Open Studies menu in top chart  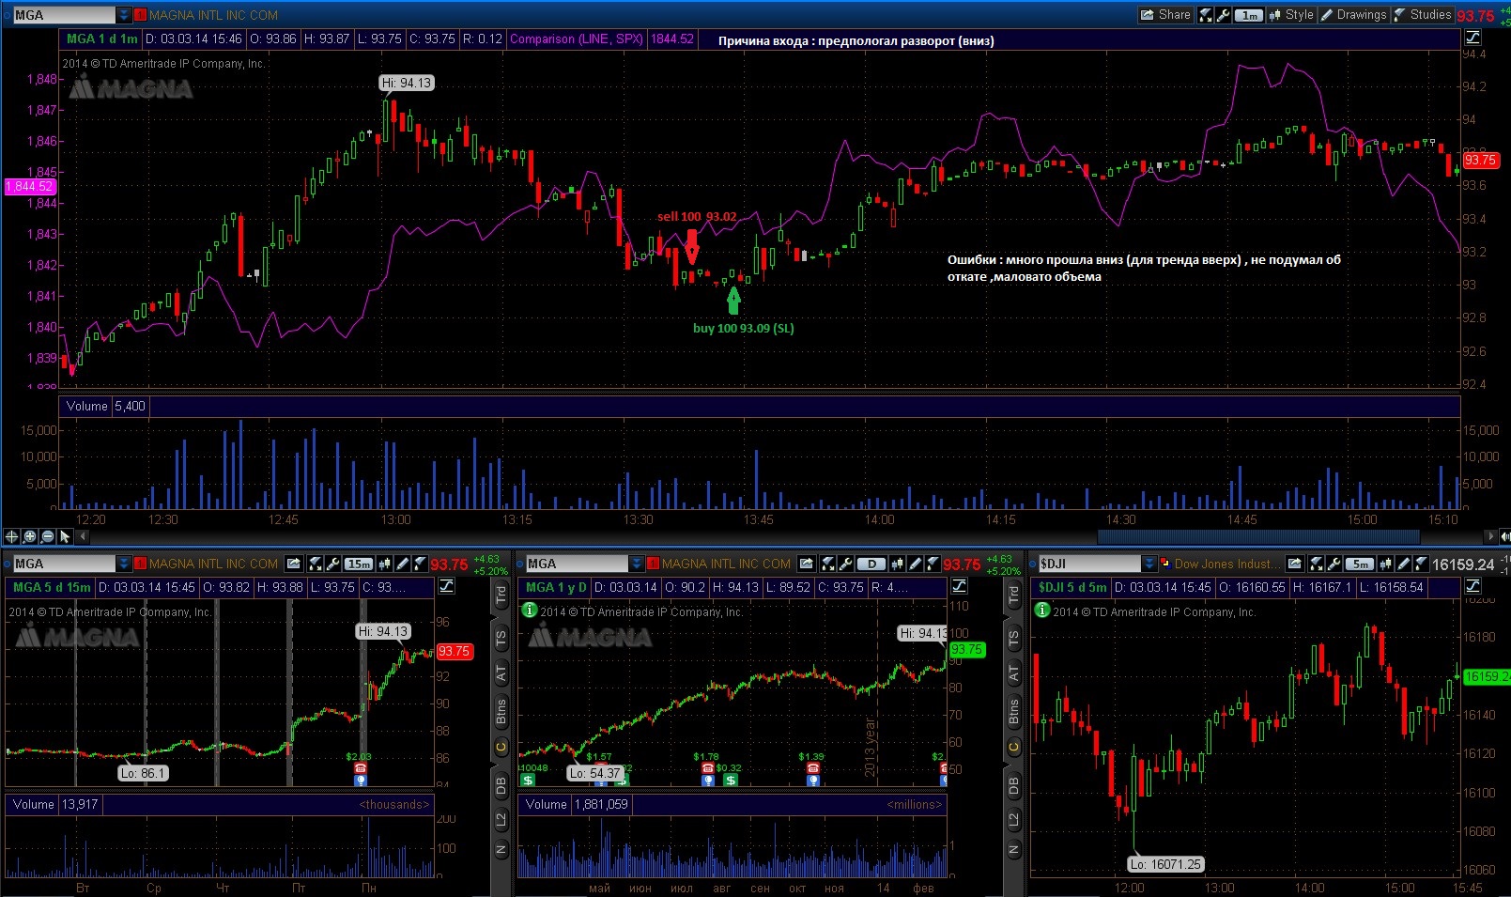click(1422, 15)
